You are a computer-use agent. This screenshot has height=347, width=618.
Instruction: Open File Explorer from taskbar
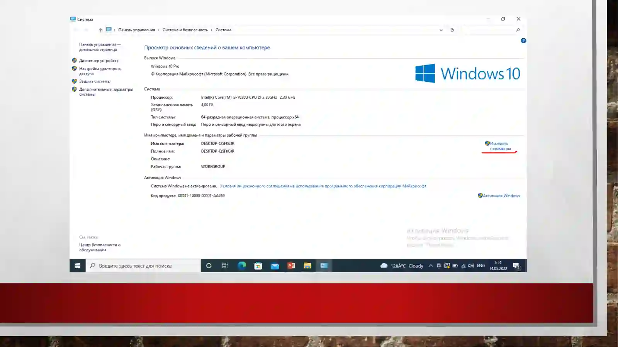point(307,266)
